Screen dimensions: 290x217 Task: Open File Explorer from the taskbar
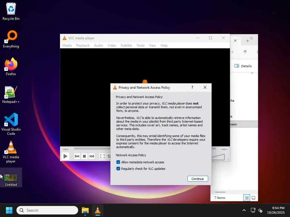pyautogui.click(x=85, y=210)
